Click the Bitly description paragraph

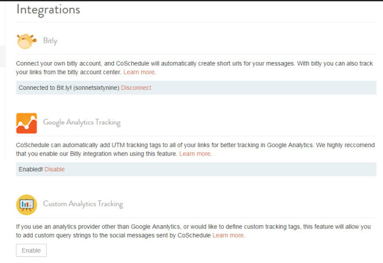(195, 68)
